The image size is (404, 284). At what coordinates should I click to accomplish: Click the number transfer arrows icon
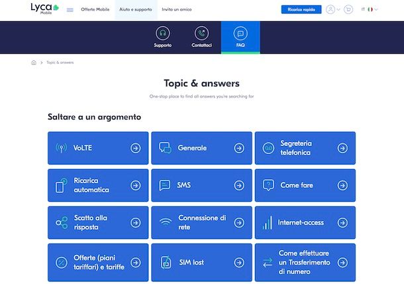pyautogui.click(x=268, y=263)
